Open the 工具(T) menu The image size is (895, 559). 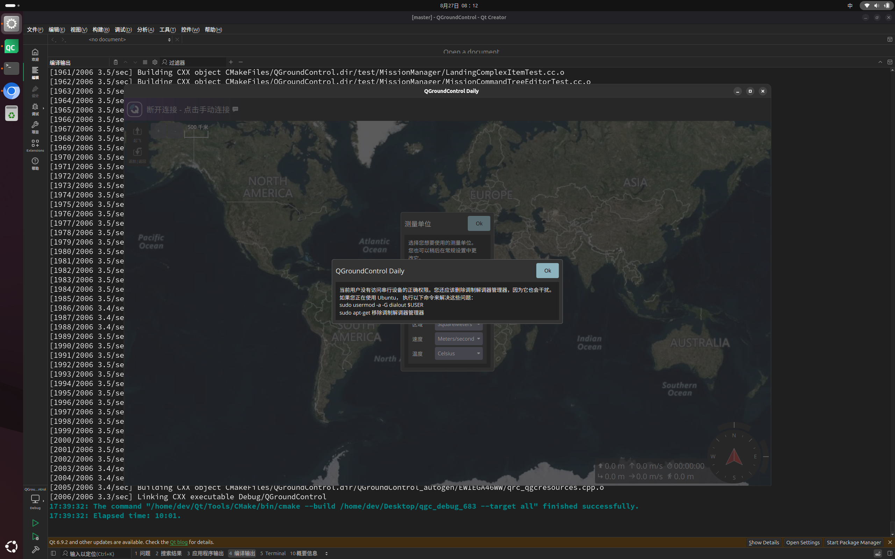click(167, 30)
